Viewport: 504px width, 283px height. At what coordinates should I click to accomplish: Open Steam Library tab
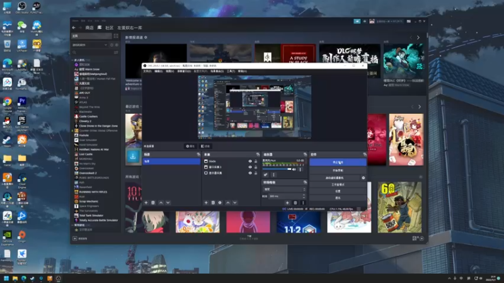point(100,28)
